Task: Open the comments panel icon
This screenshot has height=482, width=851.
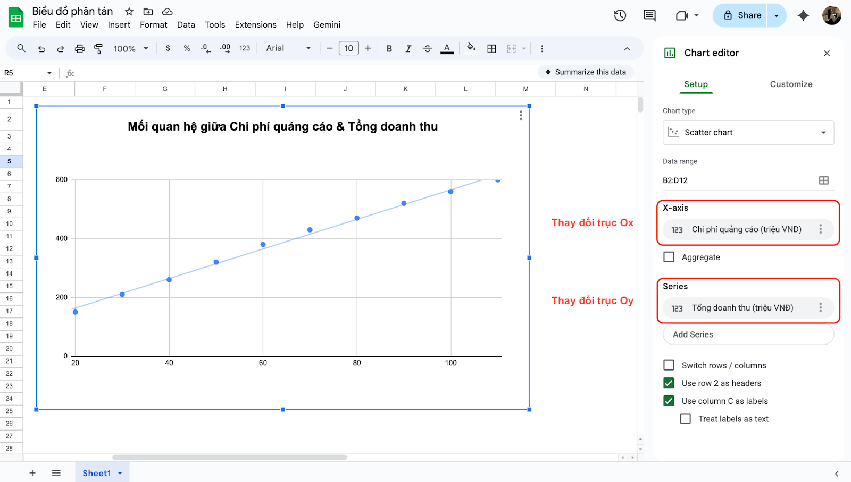Action: [649, 15]
